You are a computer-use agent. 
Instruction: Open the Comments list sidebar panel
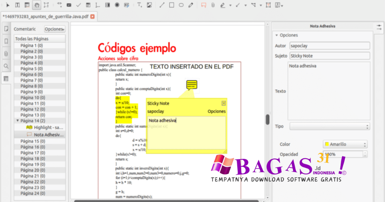(x=6, y=79)
